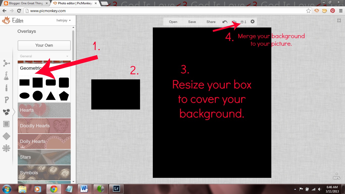This screenshot has height=194, width=345.
Task: Open the General overlays category dropdown
Action: click(x=44, y=56)
